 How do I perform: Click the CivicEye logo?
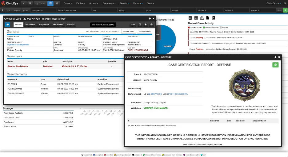10,3
